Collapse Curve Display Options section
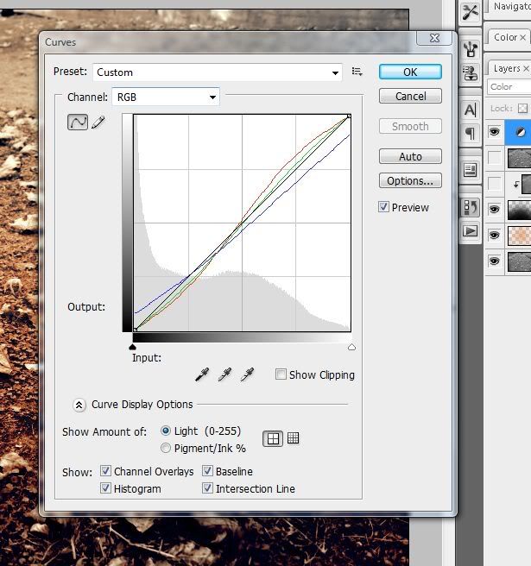 [79, 405]
